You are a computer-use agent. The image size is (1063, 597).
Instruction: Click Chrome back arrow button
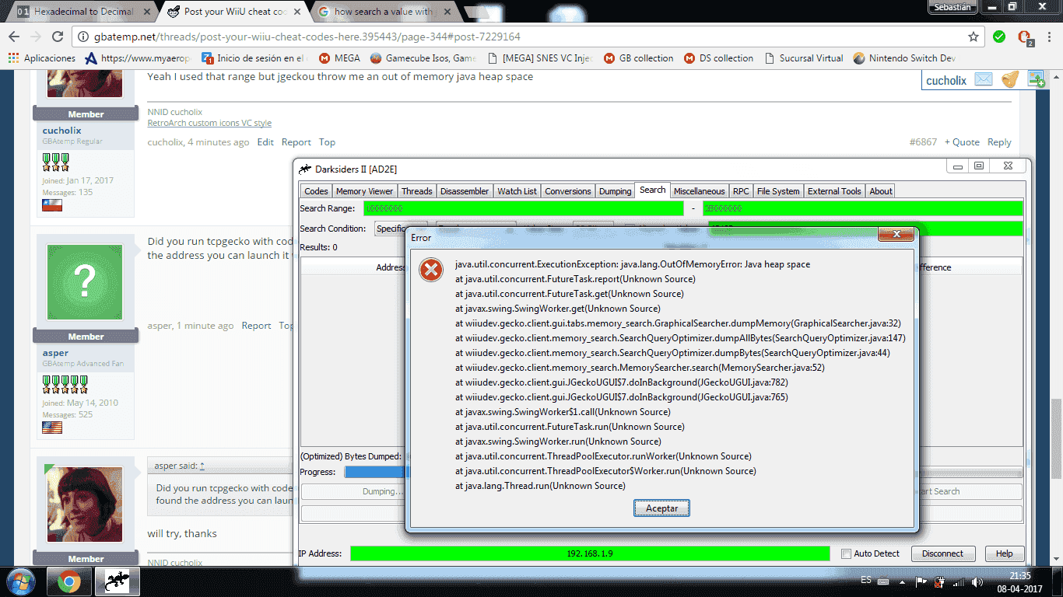coord(14,37)
